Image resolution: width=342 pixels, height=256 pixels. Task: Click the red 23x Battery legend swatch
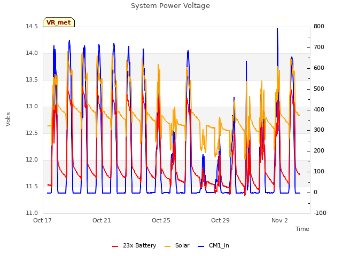(x=115, y=246)
